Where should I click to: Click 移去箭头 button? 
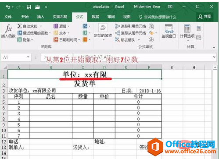tap(125, 40)
